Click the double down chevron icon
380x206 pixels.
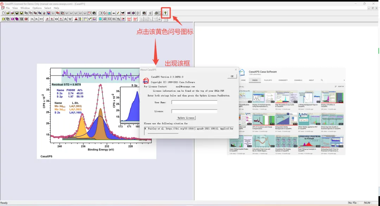70,19
